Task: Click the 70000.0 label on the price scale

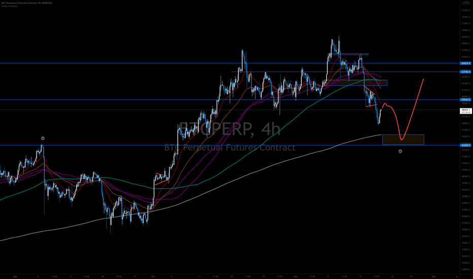Action: 466,30
